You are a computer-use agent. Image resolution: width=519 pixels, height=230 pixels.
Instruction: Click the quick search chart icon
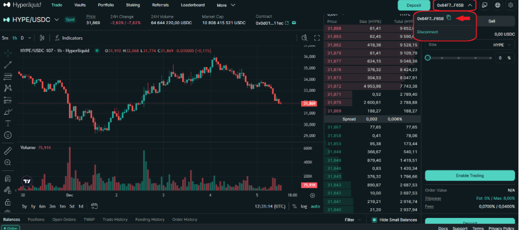tap(305, 38)
